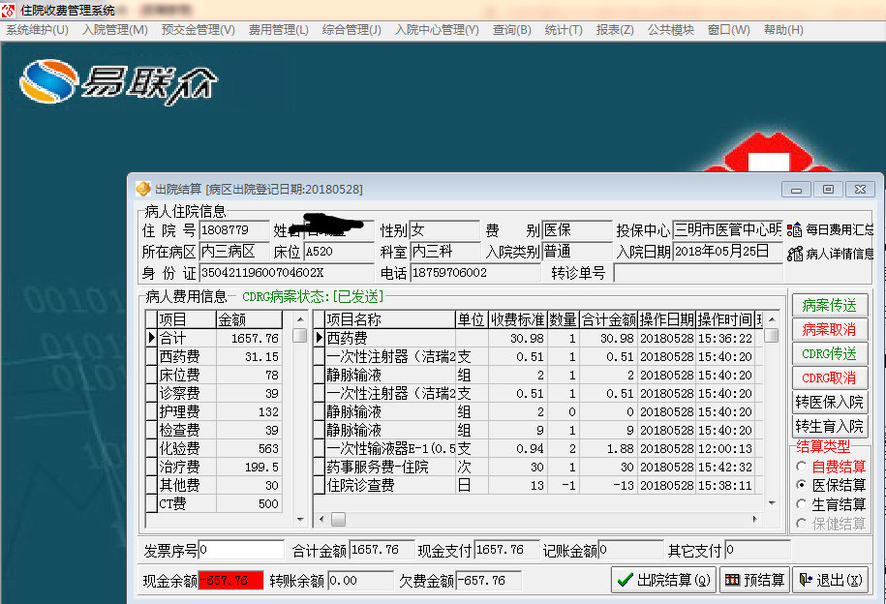
Task: Open the 综合管理(J) menu
Action: coord(351,30)
